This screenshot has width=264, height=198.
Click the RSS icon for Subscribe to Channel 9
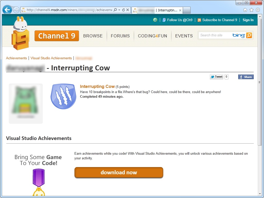tap(199, 20)
